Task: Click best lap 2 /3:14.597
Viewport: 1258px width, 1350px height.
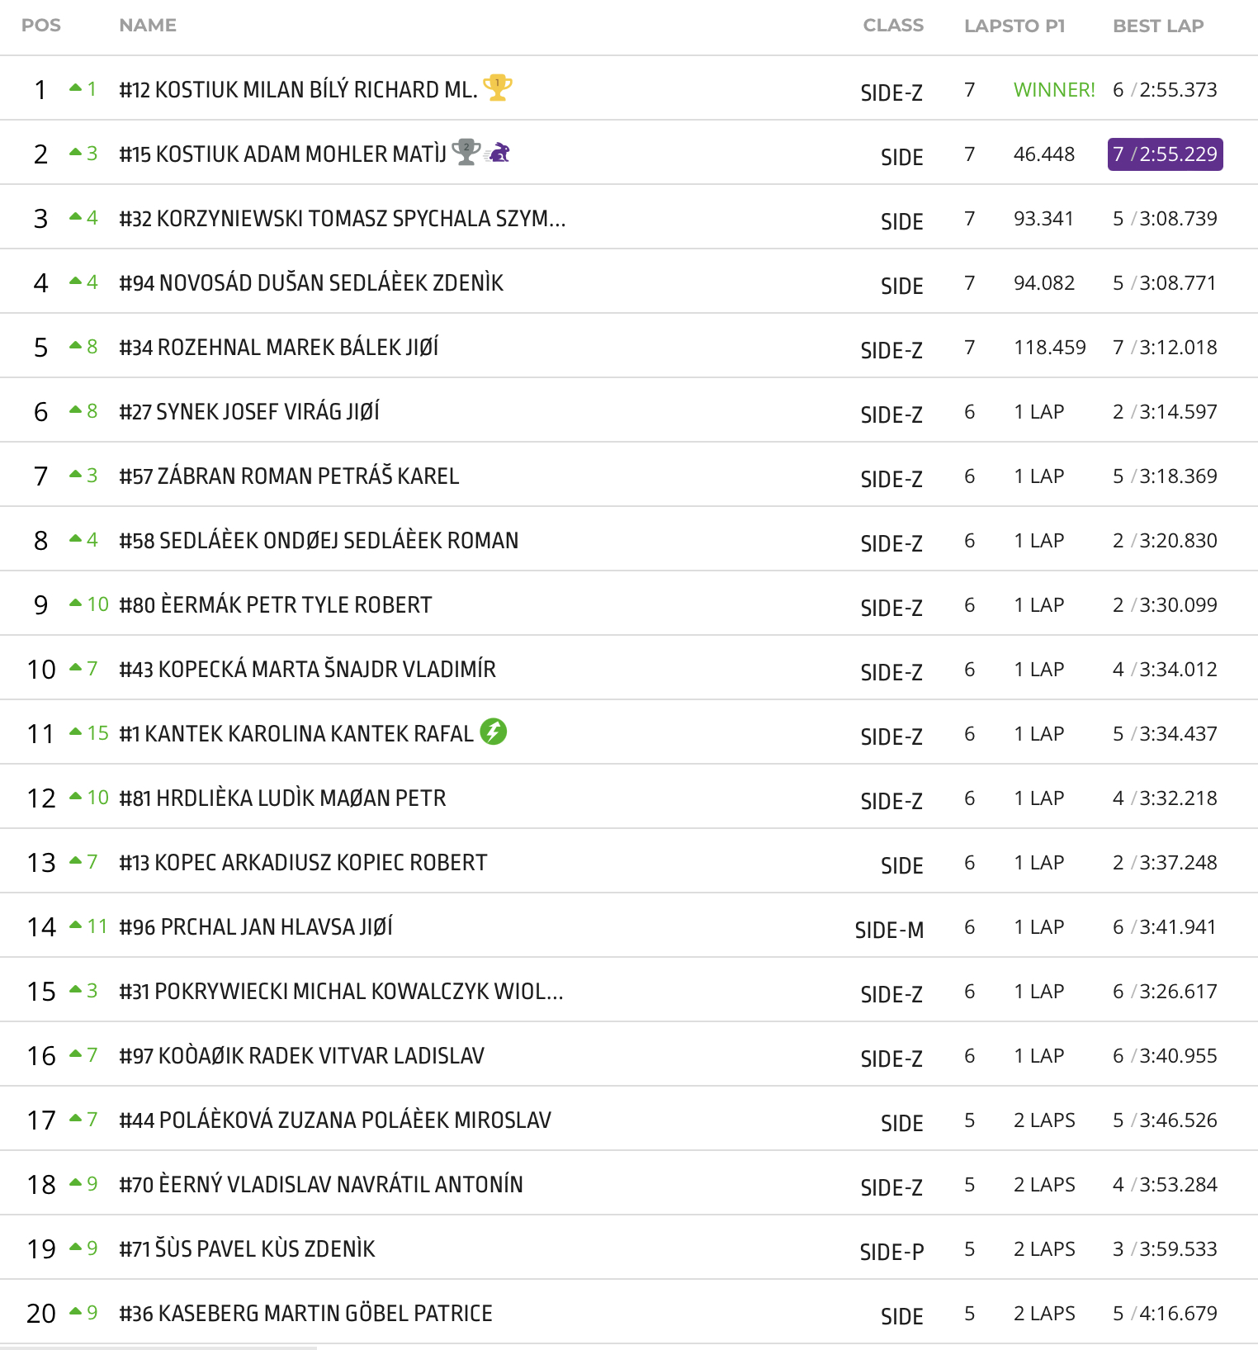Action: (x=1165, y=411)
